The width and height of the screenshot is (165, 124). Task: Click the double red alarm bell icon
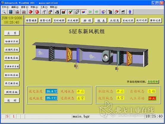click(x=37, y=12)
